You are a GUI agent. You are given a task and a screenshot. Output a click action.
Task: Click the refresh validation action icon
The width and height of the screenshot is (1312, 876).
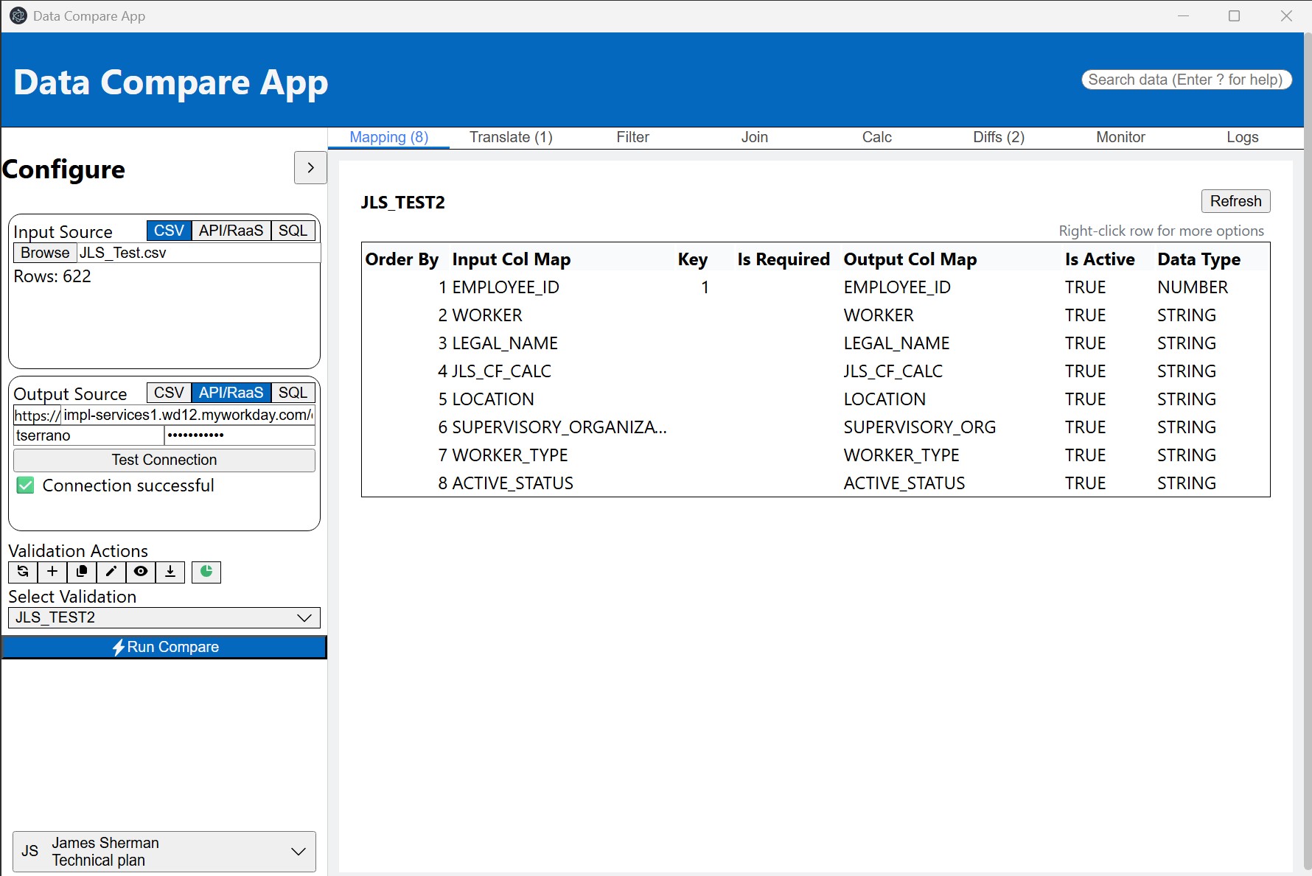(x=22, y=572)
